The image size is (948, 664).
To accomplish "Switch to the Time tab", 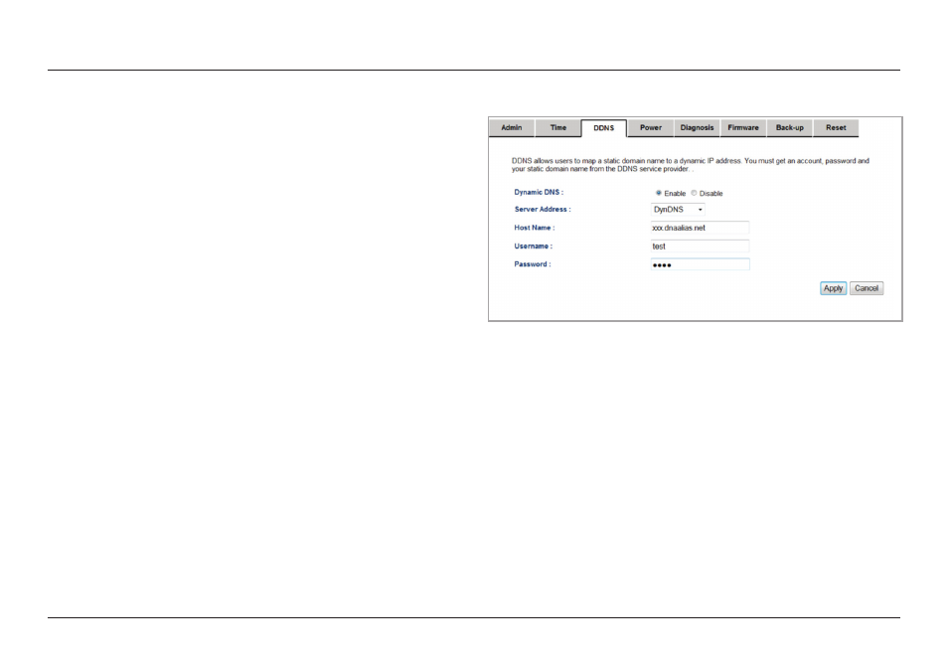I will (558, 127).
